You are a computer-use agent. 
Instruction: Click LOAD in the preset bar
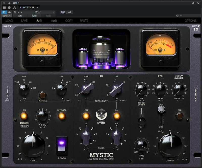9,21
